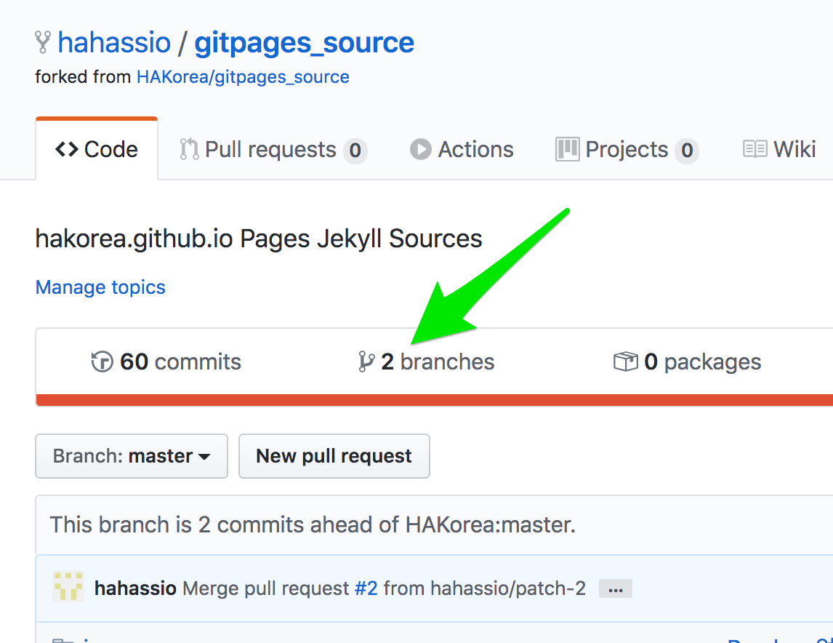Click the 'Merge pull request' commit message
This screenshot has height=643, width=833.
point(265,588)
